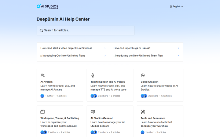Click the DeepBrain AI Help Center heading
The height and width of the screenshot is (137, 220).
[63, 19]
